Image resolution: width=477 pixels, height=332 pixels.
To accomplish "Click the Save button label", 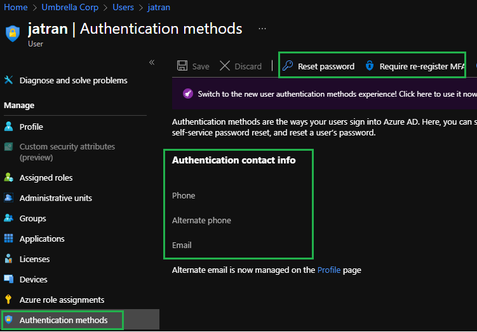I will pos(201,66).
